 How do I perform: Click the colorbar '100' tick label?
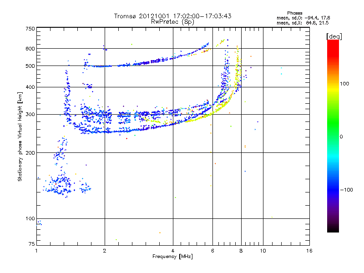pos(344,84)
